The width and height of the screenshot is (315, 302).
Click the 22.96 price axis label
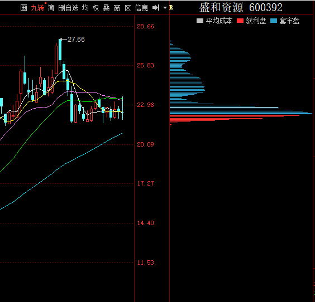[145, 105]
